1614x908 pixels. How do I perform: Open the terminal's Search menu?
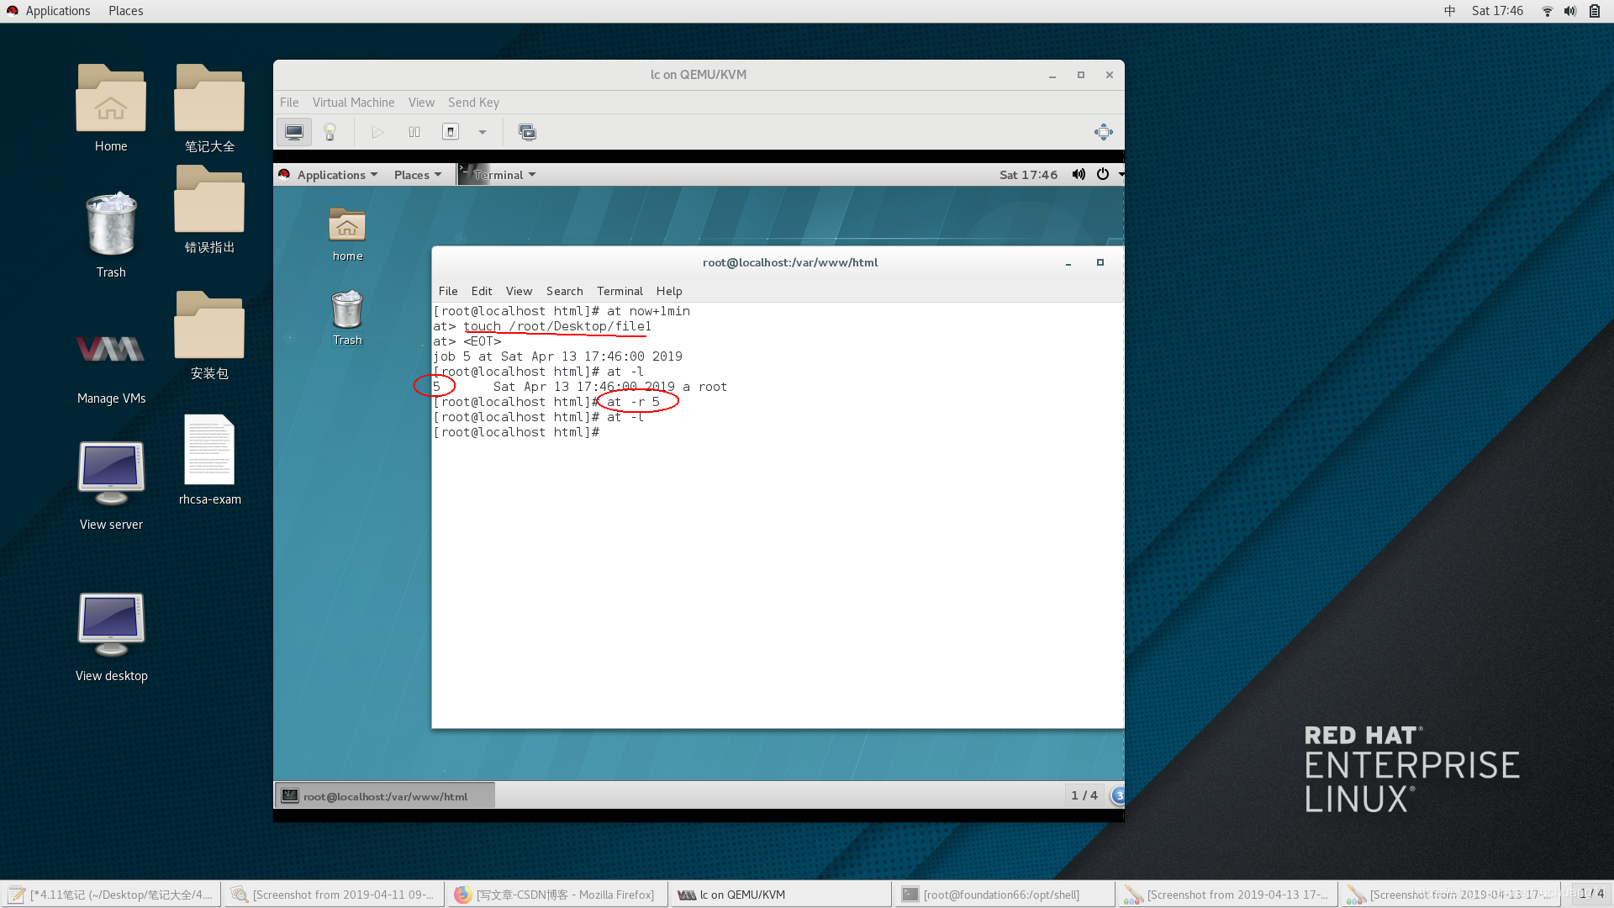(564, 291)
